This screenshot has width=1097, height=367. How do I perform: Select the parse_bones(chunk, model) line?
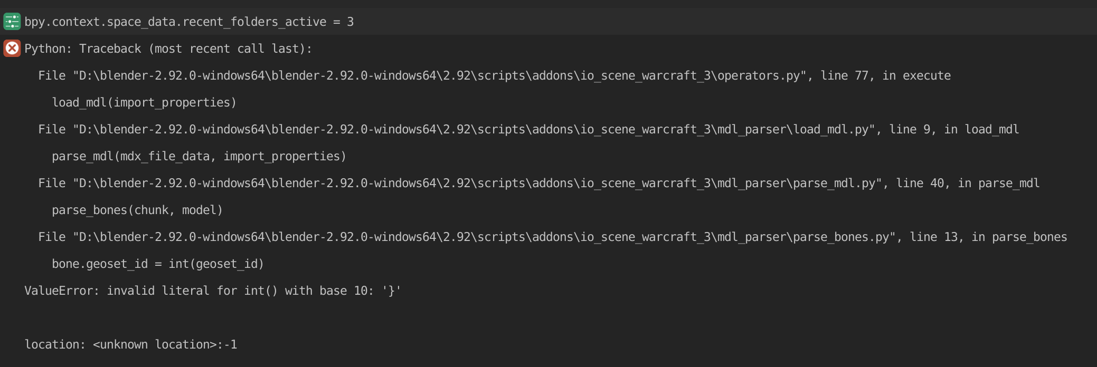tap(137, 210)
